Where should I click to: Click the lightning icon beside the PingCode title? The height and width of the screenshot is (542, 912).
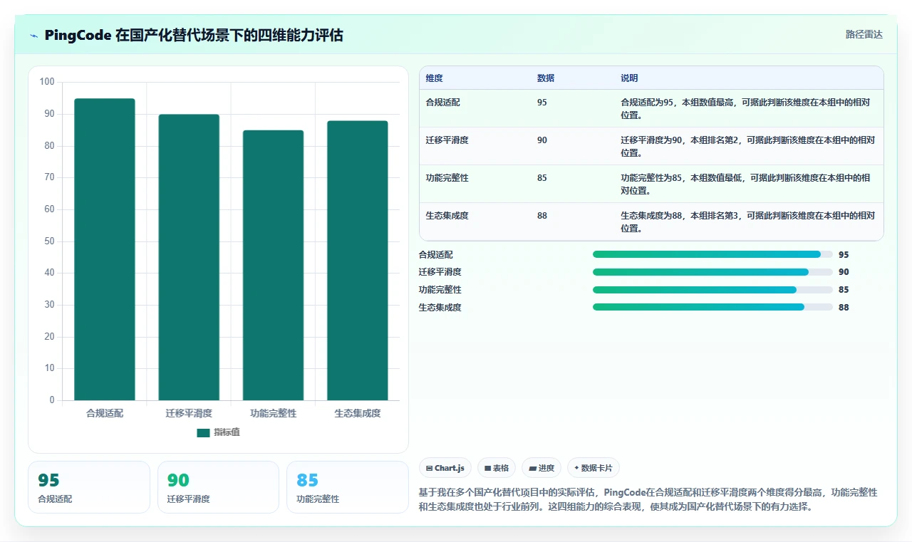34,36
